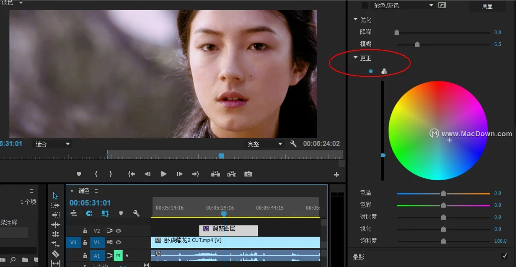Click the nest sequence insert icon
Screen dimensions: 516x267
coord(74,213)
